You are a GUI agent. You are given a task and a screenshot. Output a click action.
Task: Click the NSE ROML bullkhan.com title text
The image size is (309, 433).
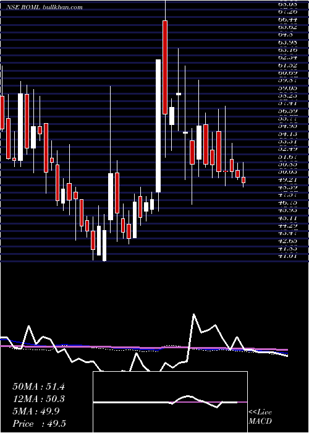(x=44, y=7)
